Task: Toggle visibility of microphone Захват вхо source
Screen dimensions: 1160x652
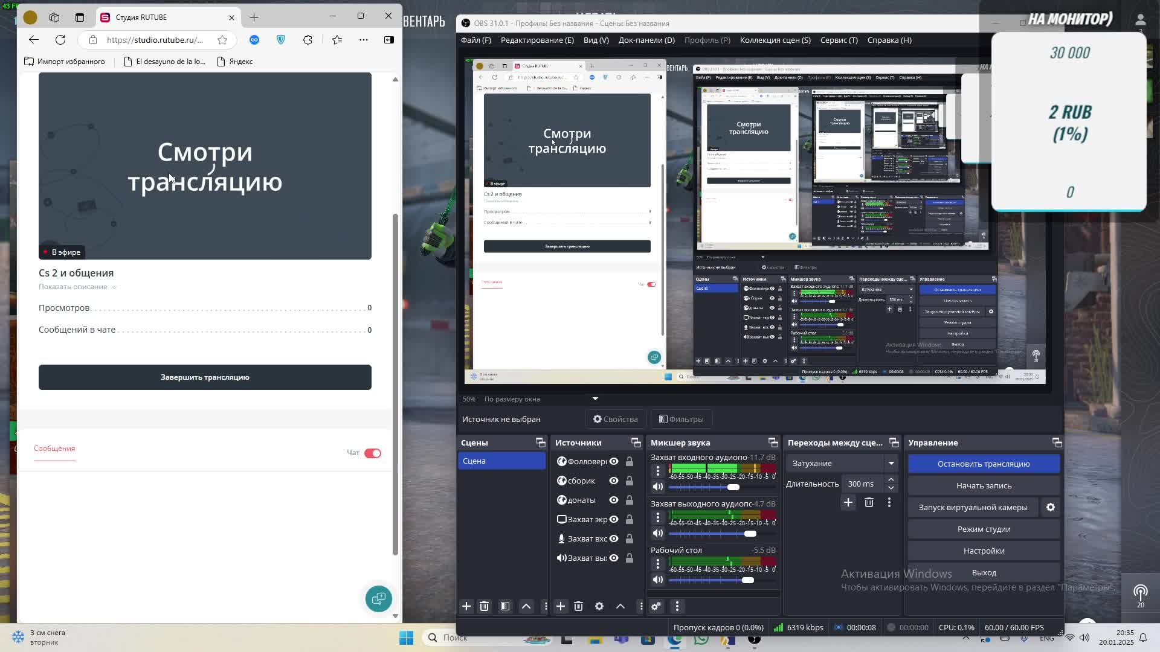Action: pos(614,539)
